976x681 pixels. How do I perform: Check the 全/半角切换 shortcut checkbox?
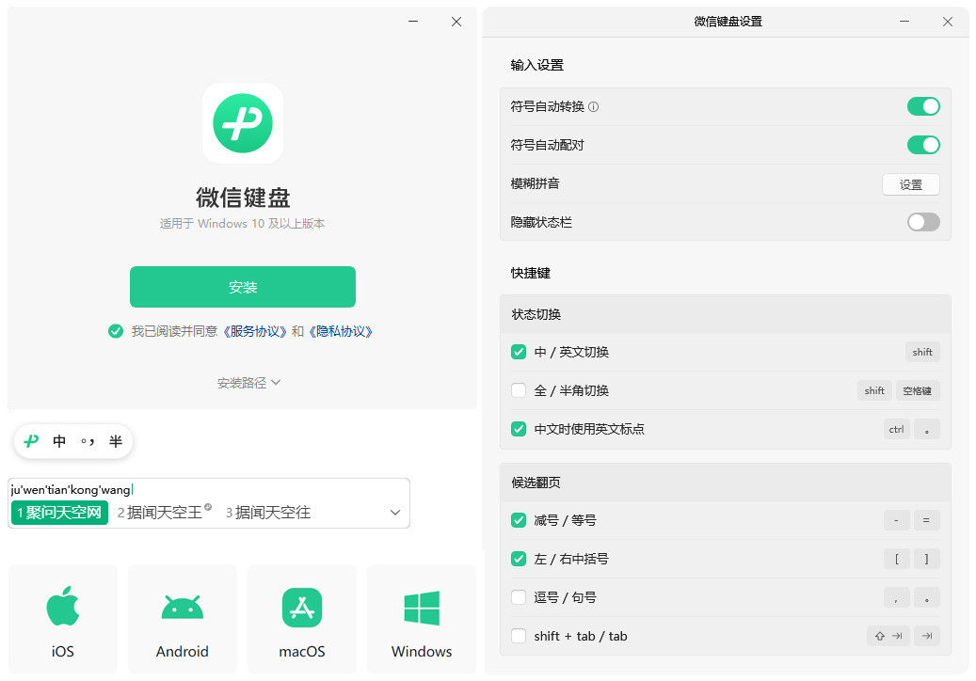click(x=519, y=390)
